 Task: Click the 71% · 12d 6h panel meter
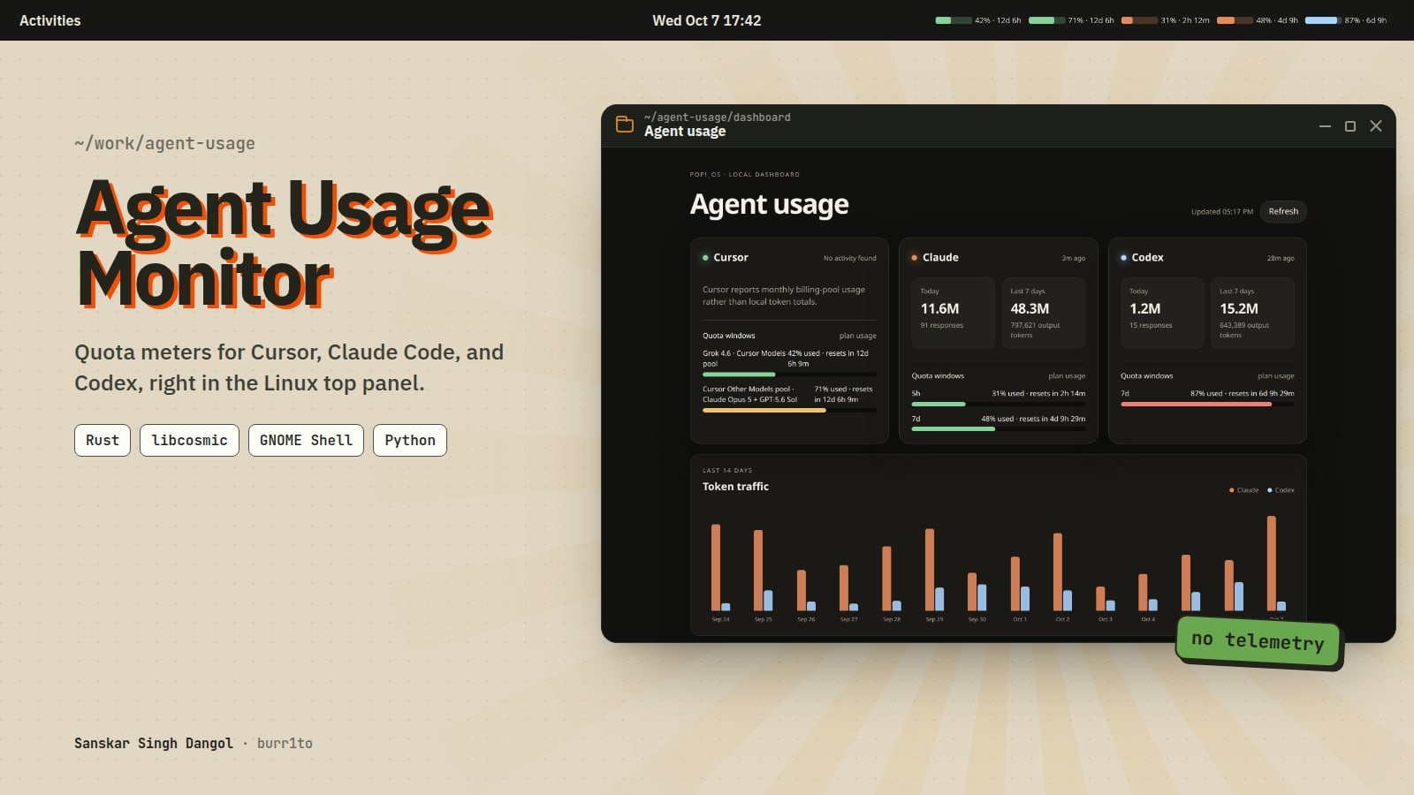point(1071,20)
